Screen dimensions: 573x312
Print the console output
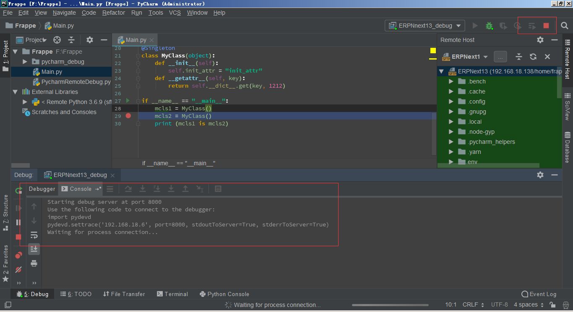[34, 263]
